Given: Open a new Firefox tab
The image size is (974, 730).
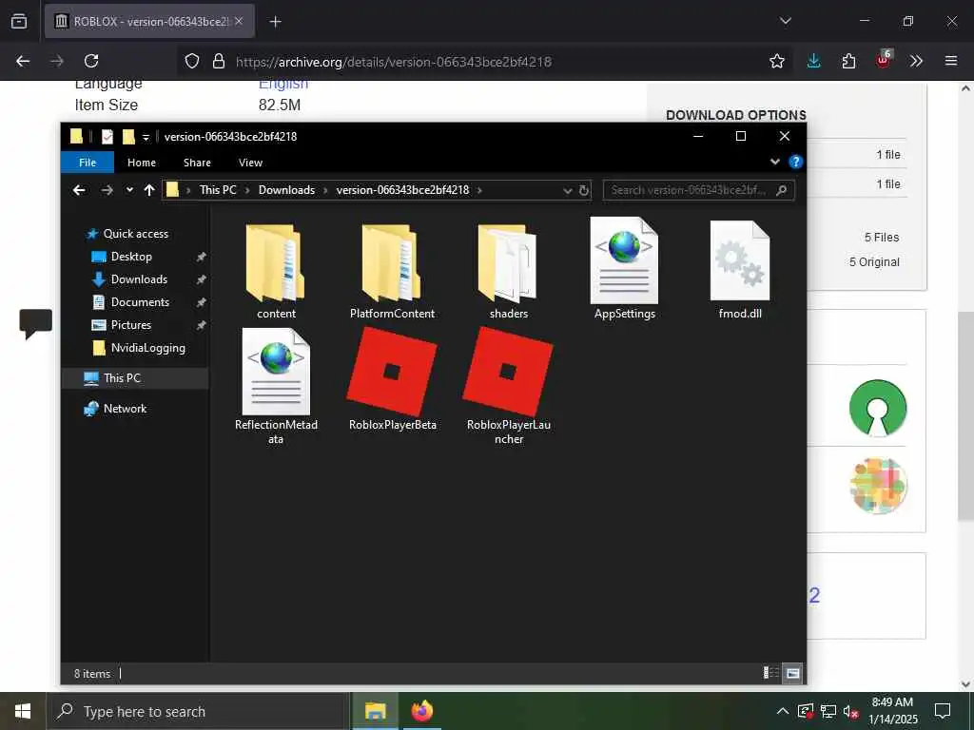Looking at the screenshot, I should click(x=275, y=22).
